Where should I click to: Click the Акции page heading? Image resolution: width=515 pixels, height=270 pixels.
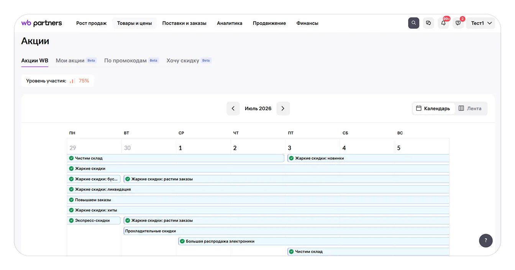pos(35,41)
